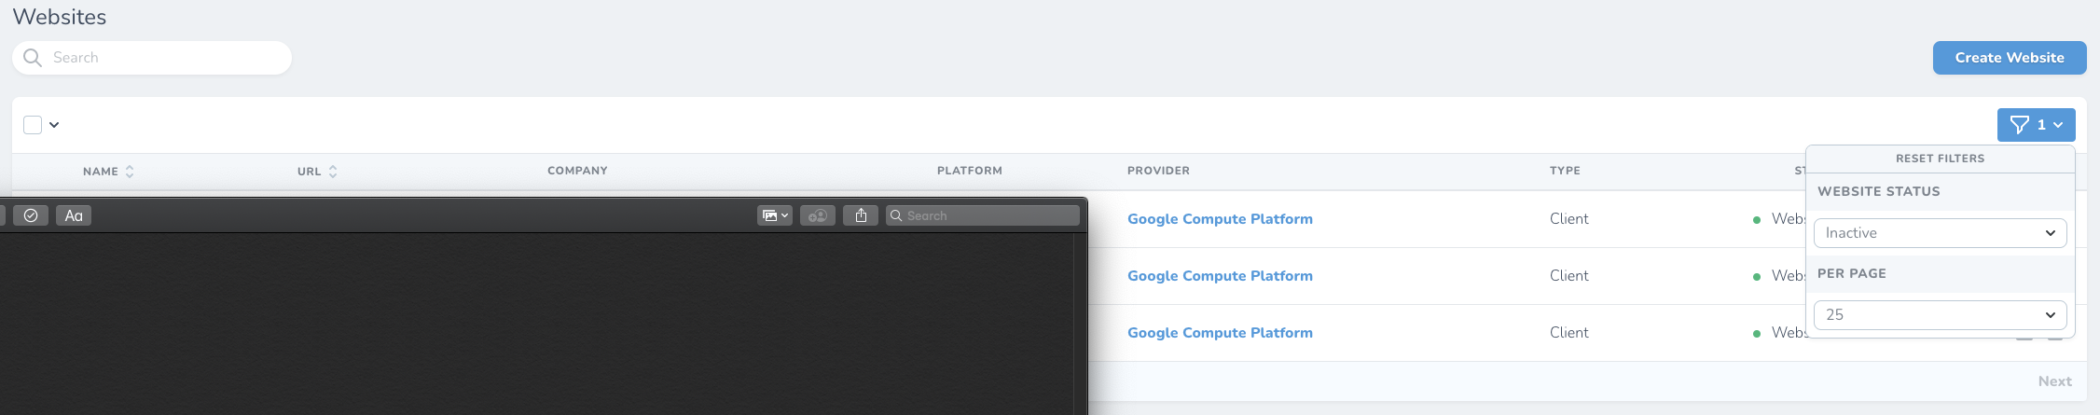Open Google Compute Platform link in third row

[1220, 333]
